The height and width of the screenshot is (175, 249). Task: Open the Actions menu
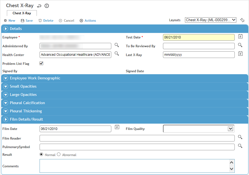[x=88, y=21]
